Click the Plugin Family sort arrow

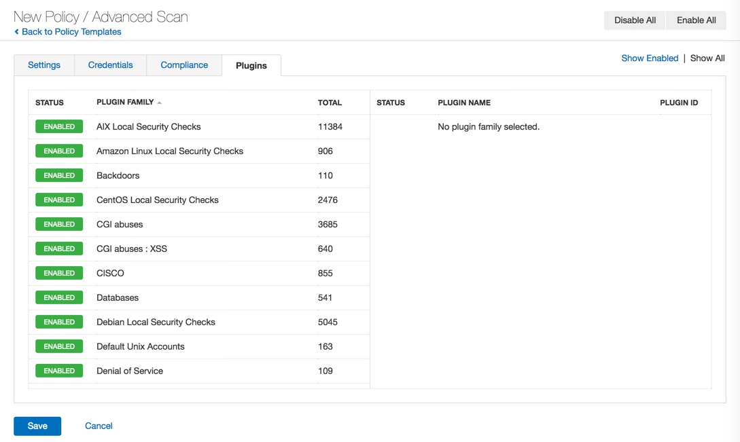(160, 103)
